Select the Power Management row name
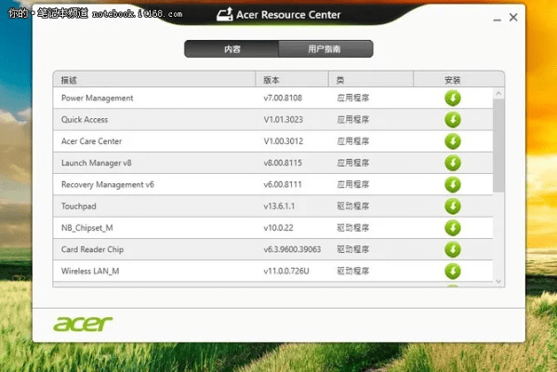The height and width of the screenshot is (372, 557). 97,98
